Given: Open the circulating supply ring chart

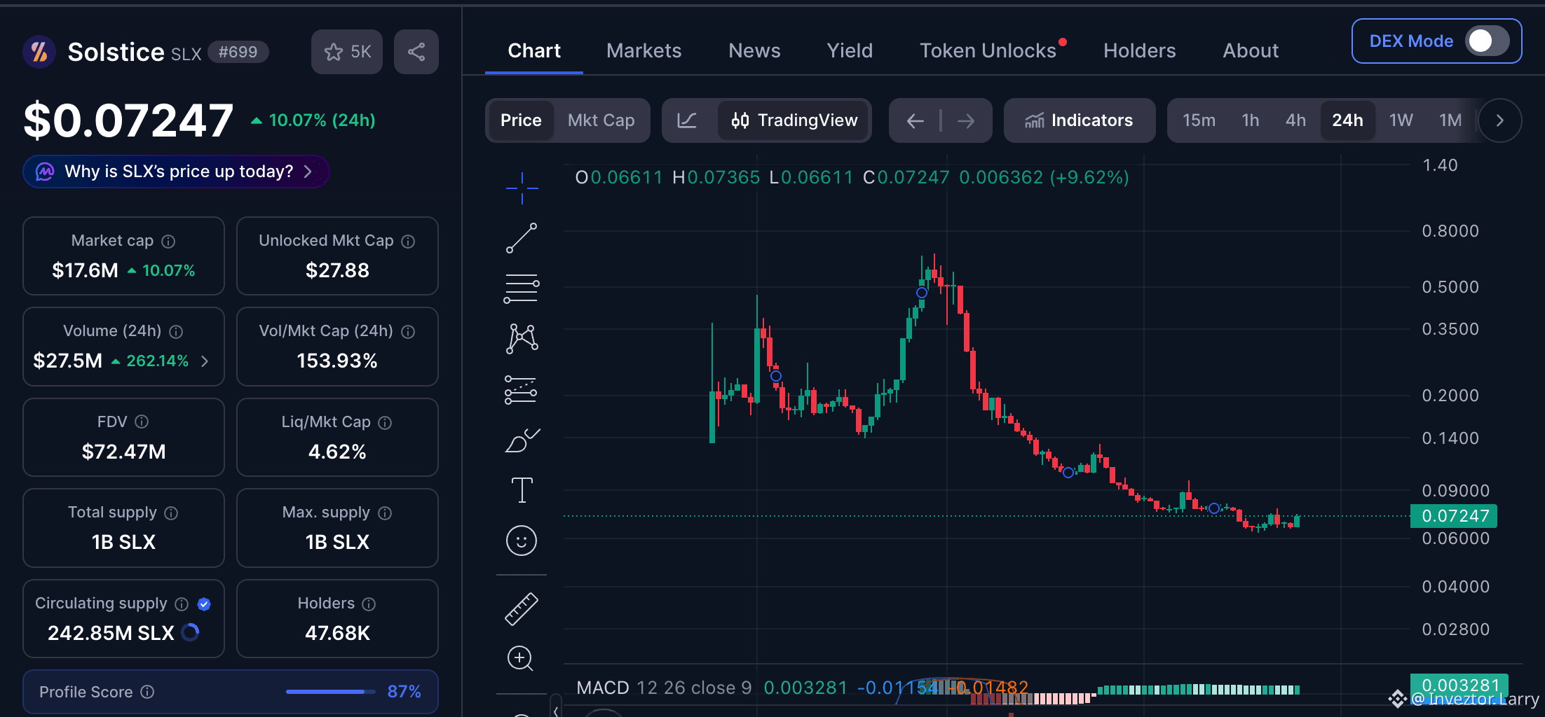Looking at the screenshot, I should tap(191, 632).
